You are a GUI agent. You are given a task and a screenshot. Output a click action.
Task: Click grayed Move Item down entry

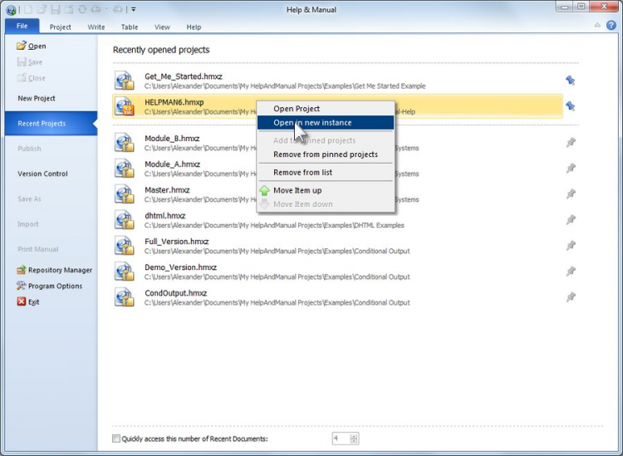click(x=326, y=203)
